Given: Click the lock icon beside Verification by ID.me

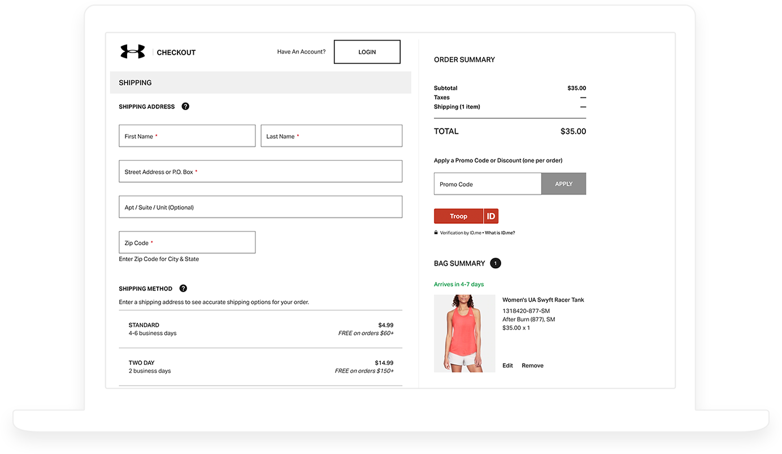Looking at the screenshot, I should click(436, 233).
